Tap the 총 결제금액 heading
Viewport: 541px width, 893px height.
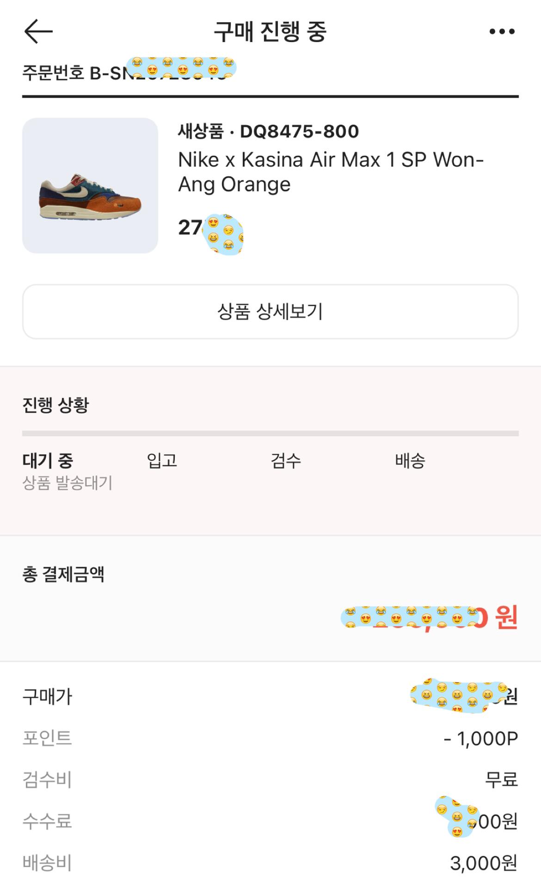point(63,574)
